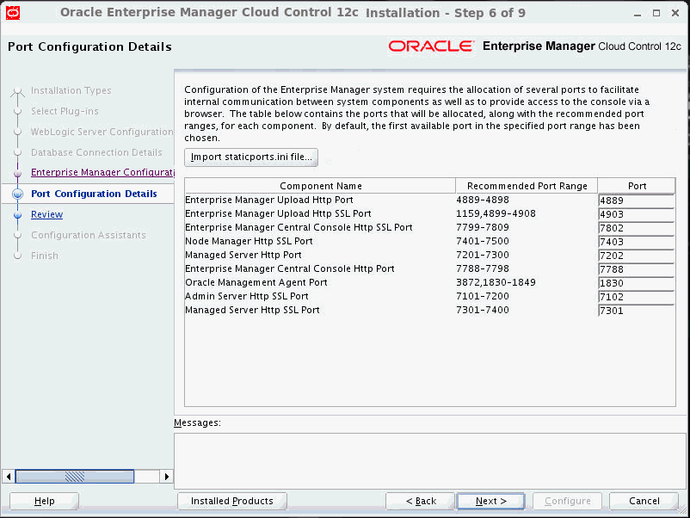Click the sidebar horizontal scrollbar thumb
The height and width of the screenshot is (518, 690).
[x=75, y=476]
